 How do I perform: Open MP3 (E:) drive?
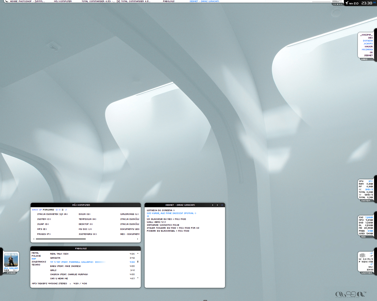(42, 229)
